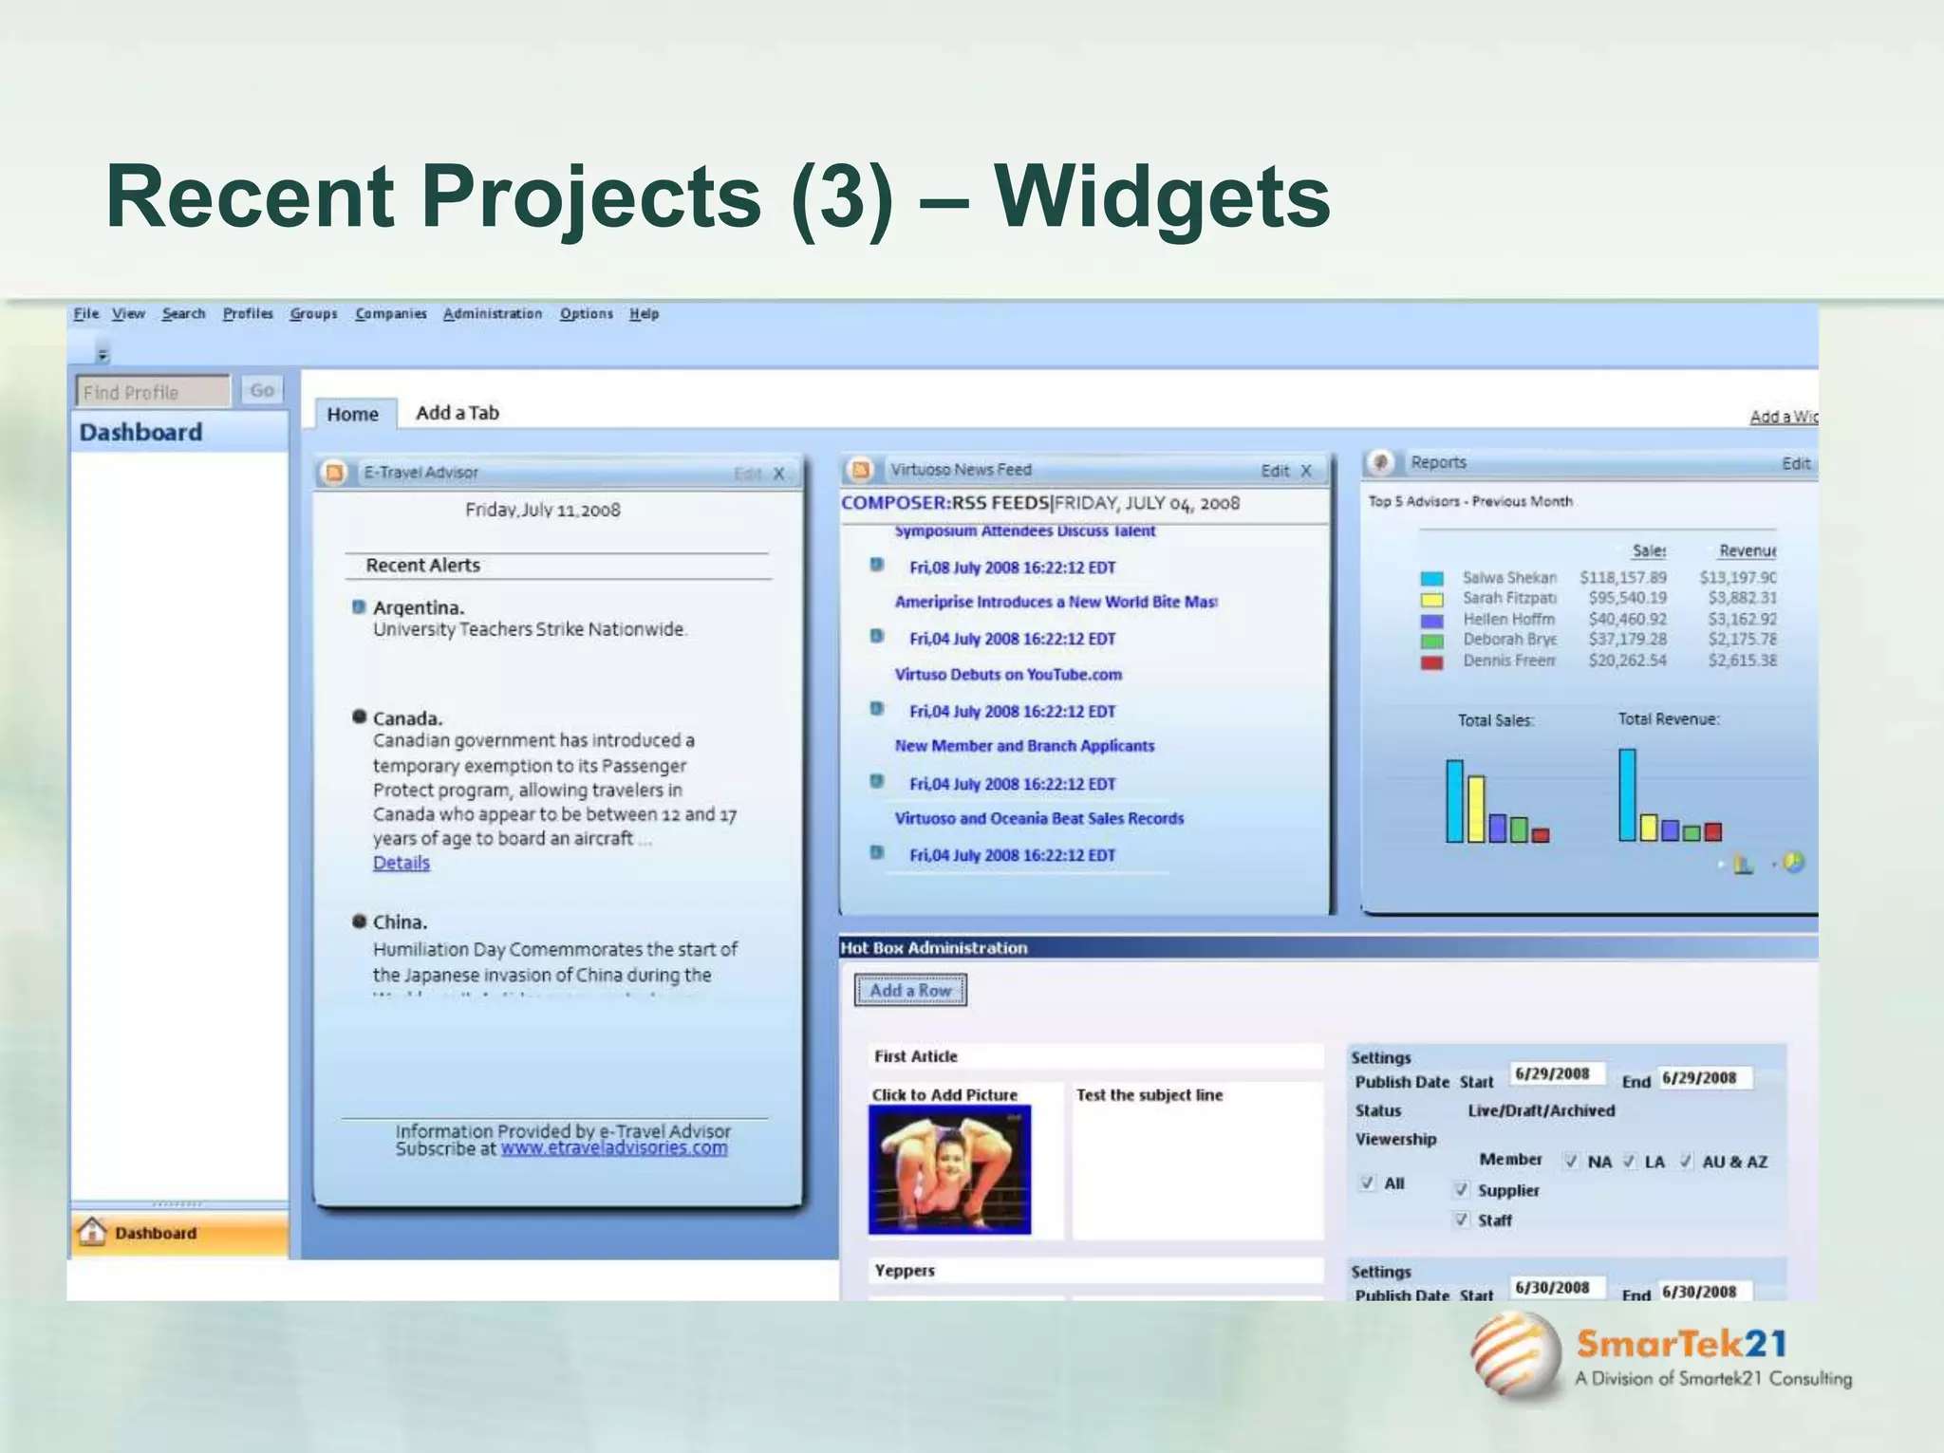Toggle the All viewership checkbox

[1367, 1183]
